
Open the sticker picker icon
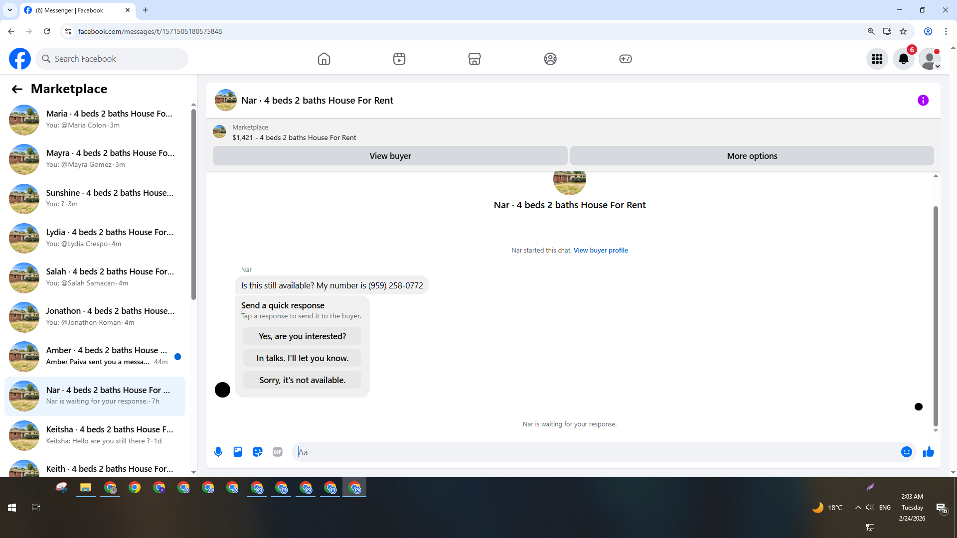[258, 452]
